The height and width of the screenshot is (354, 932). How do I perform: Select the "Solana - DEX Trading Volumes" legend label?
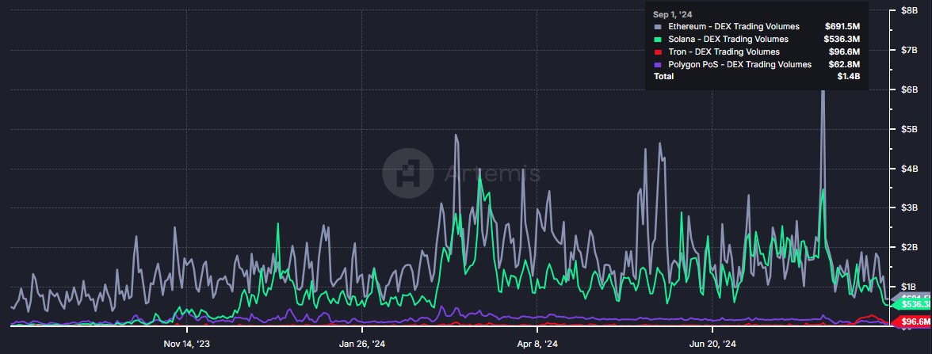(728, 40)
